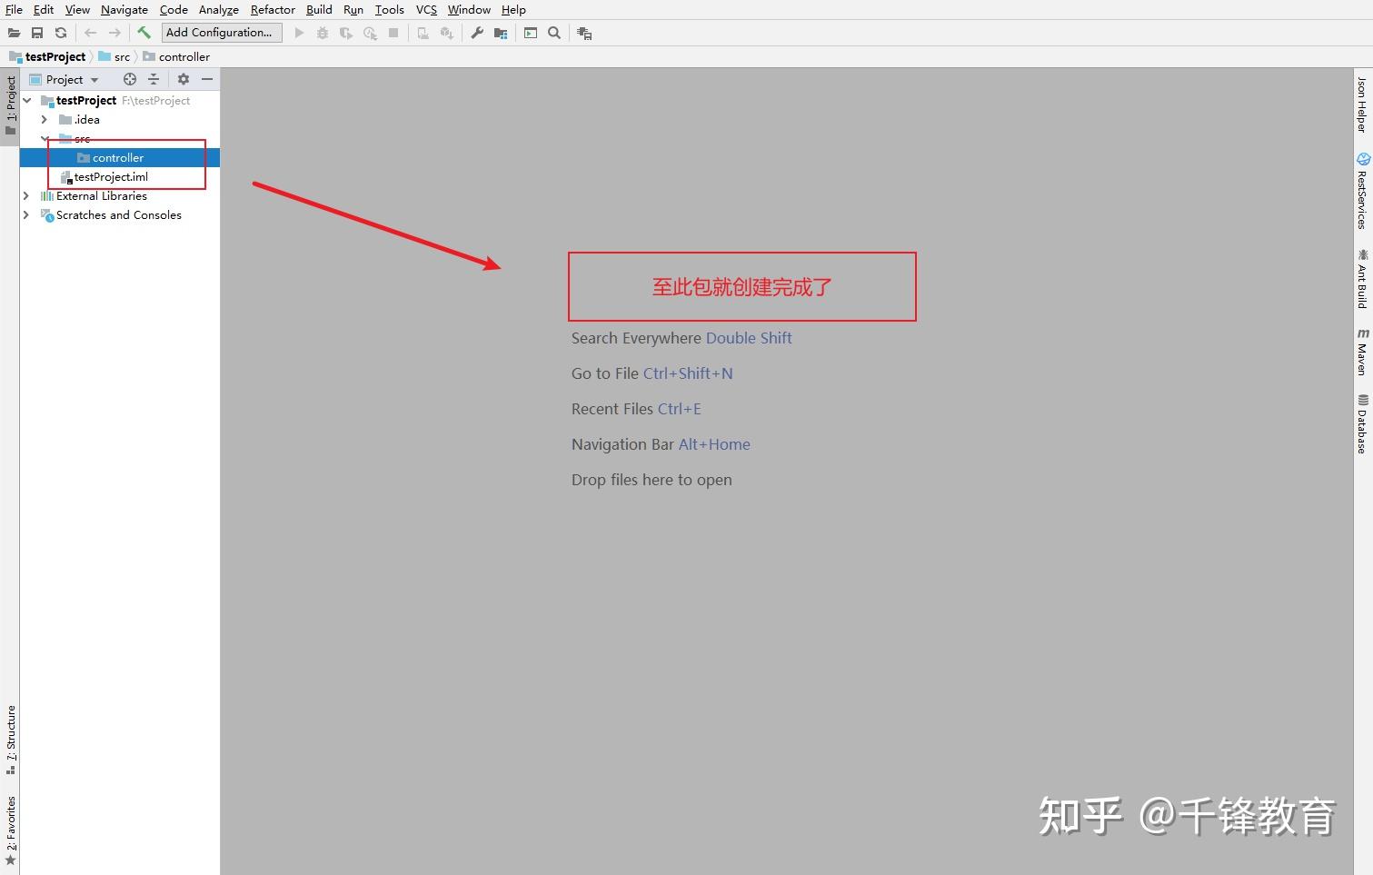Open Settings via the wrench icon
Viewport: 1373px width, 875px height.
476,33
